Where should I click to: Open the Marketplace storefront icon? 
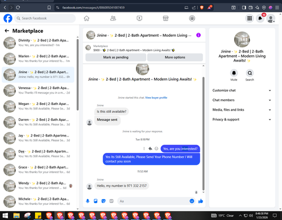click(166, 18)
